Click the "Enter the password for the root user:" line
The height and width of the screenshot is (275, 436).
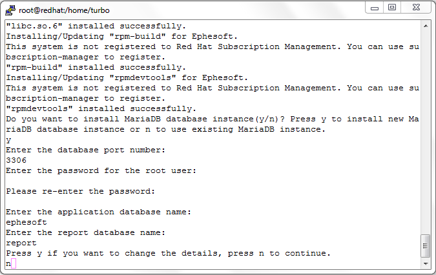point(101,170)
